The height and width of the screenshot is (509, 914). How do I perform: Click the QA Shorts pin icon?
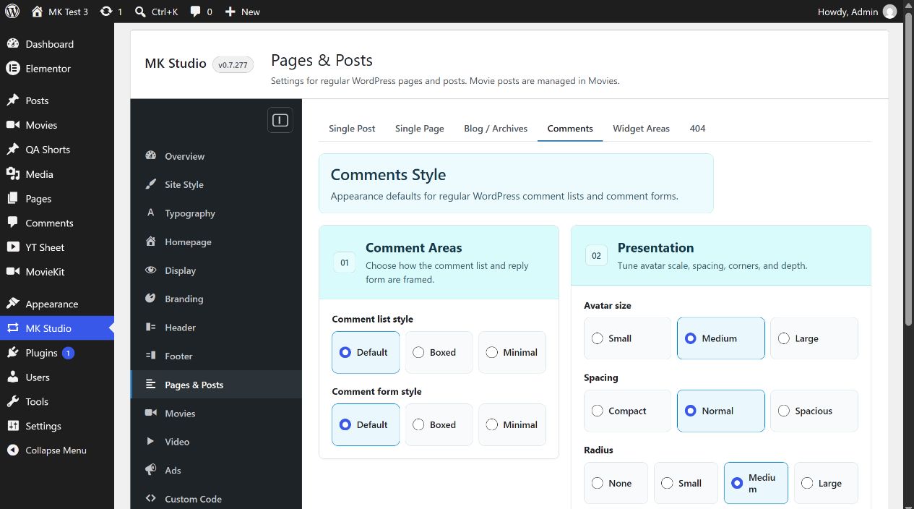pyautogui.click(x=12, y=150)
